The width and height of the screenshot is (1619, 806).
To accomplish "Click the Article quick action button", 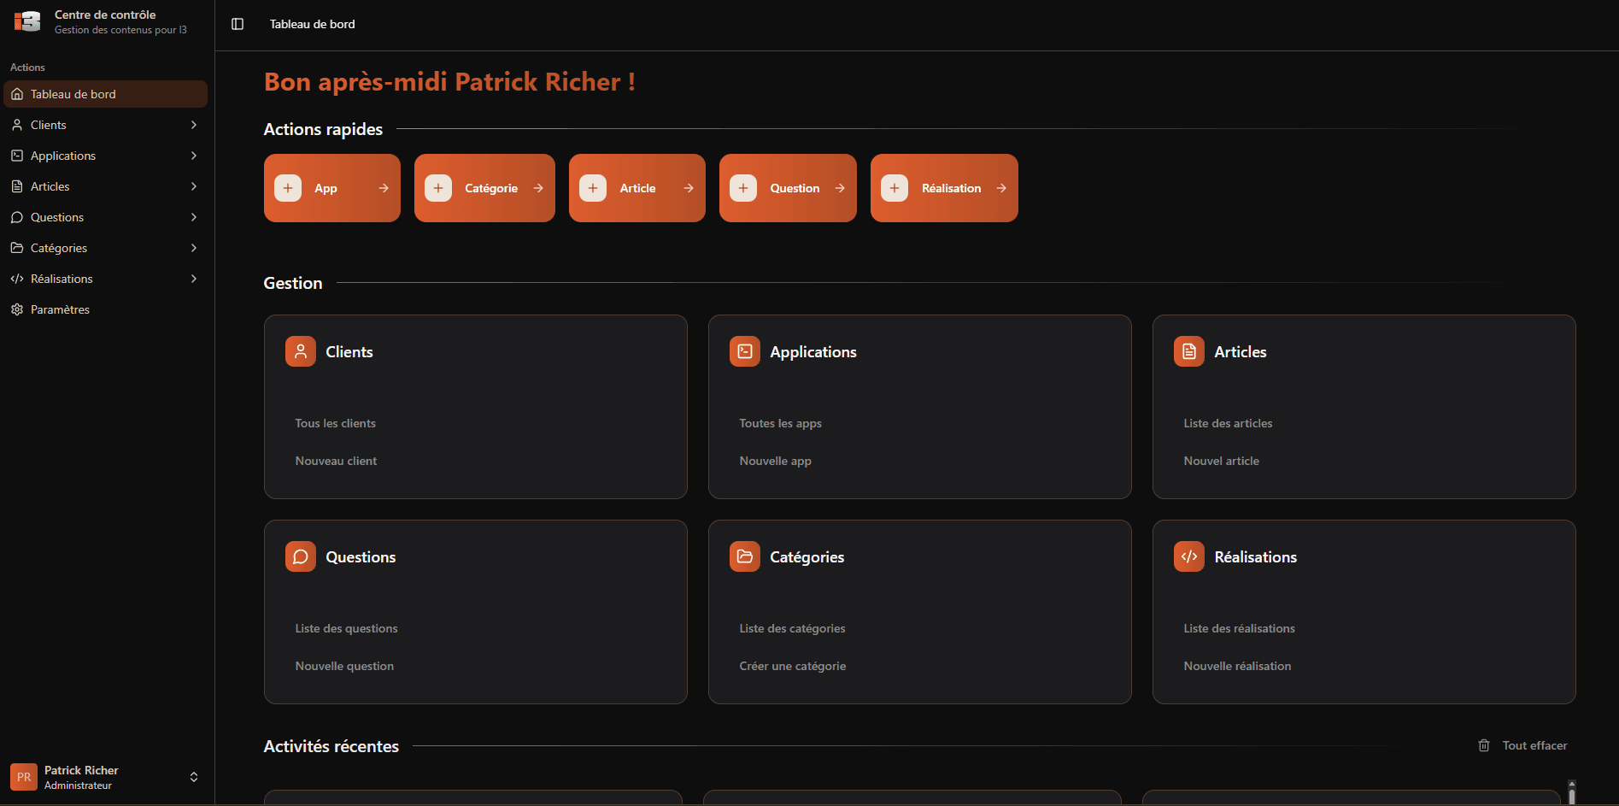I will (637, 188).
